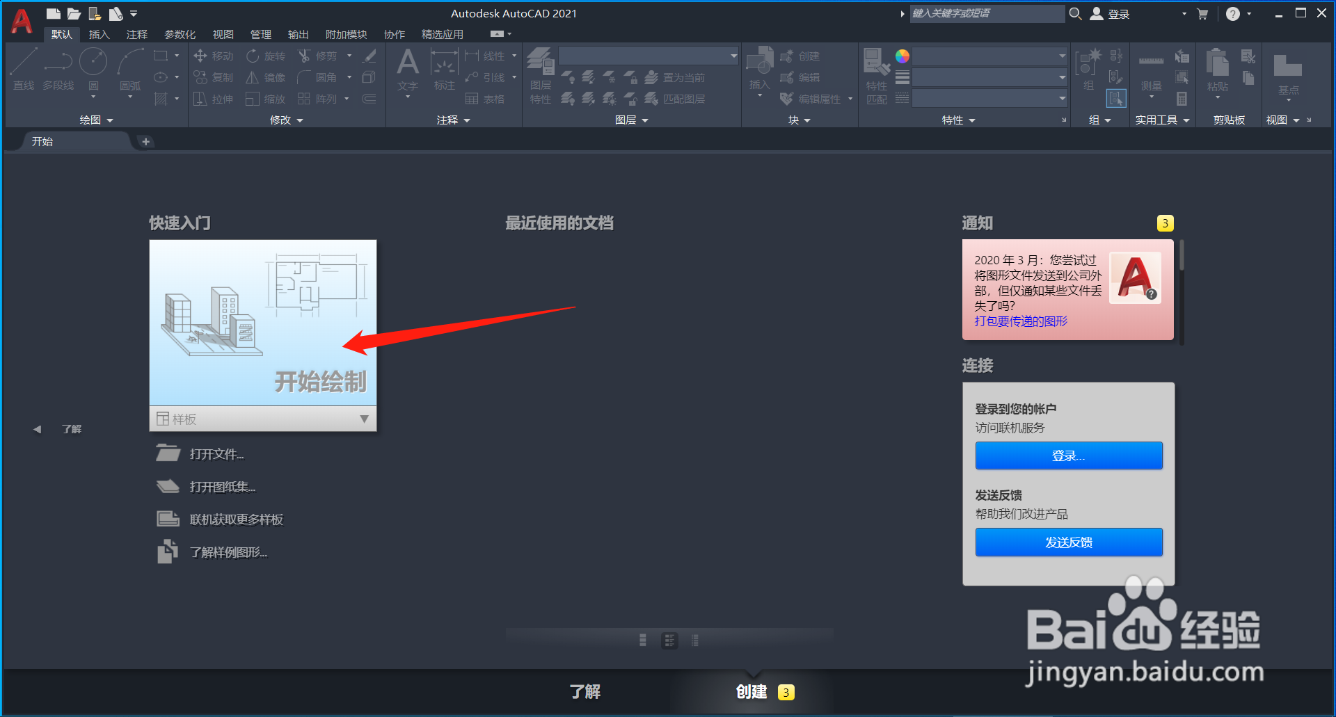Switch to the Learn (了解) bottom tab
1336x717 pixels.
tap(584, 691)
